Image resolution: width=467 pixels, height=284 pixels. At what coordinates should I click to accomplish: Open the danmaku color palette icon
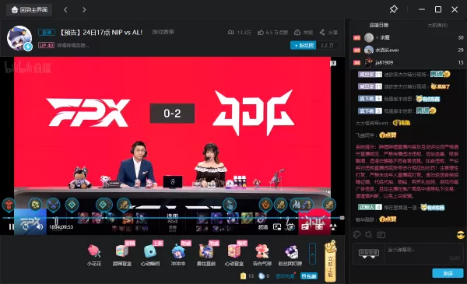coord(356,234)
